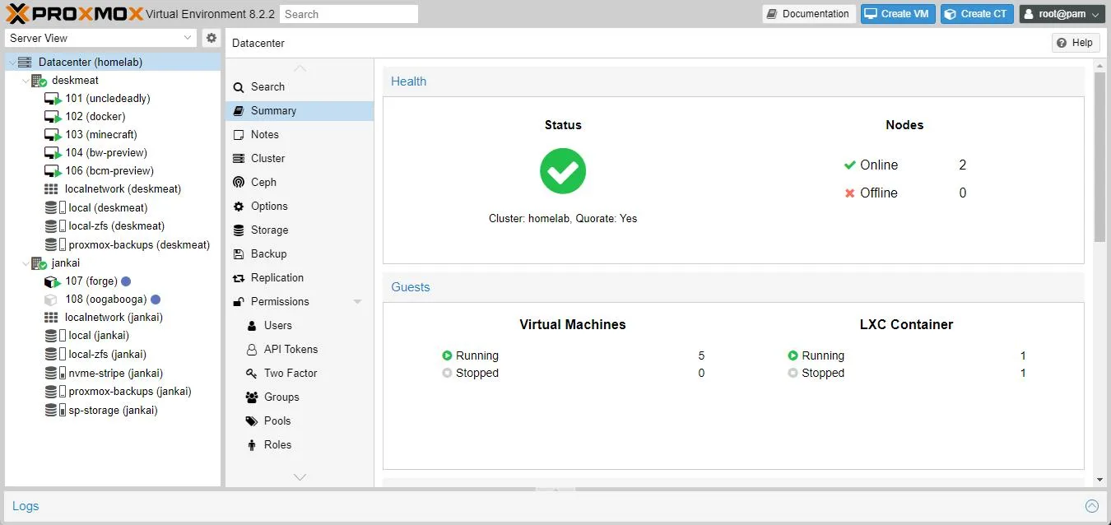The height and width of the screenshot is (525, 1111).
Task: Click the Documentation button
Action: (x=809, y=14)
